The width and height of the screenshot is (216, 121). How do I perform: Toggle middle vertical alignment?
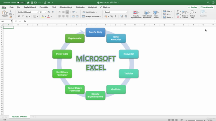pos(63,12)
